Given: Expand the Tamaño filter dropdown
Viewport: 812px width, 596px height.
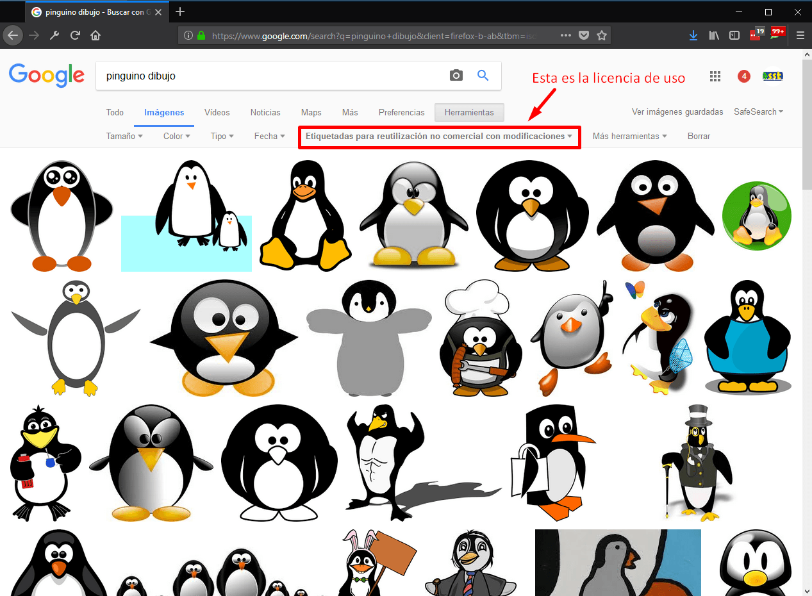Looking at the screenshot, I should [124, 136].
